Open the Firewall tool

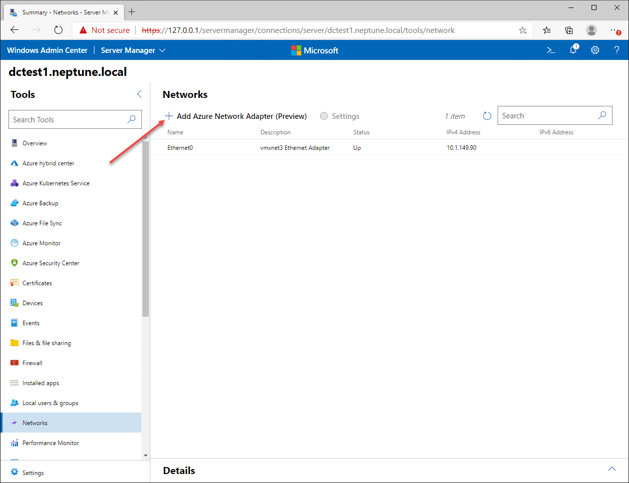point(33,363)
